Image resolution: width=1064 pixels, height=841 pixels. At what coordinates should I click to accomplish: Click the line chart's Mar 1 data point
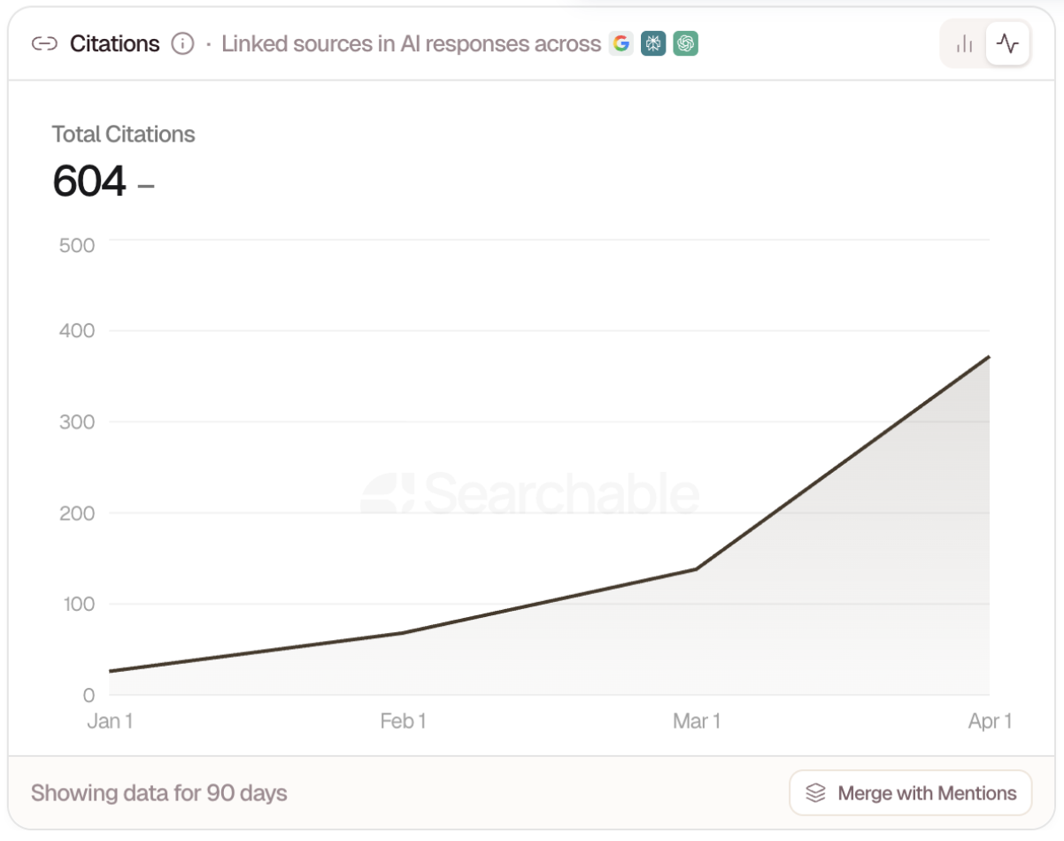click(x=697, y=569)
